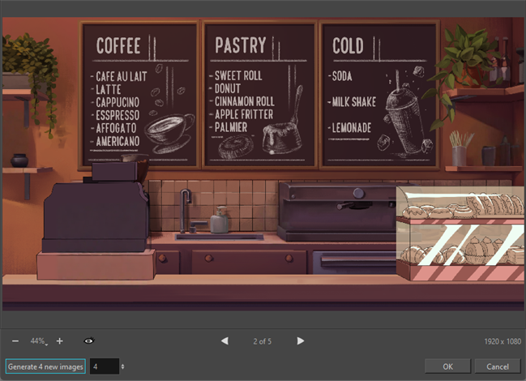Decrease image count with stepper down arrow
The image size is (526, 381).
pyautogui.click(x=122, y=369)
